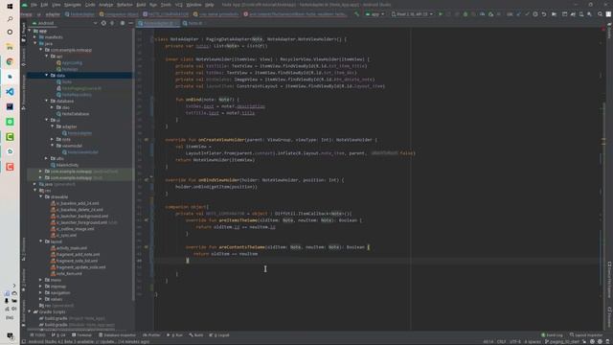
Task: Expand the values resource folder
Action: coord(40,299)
